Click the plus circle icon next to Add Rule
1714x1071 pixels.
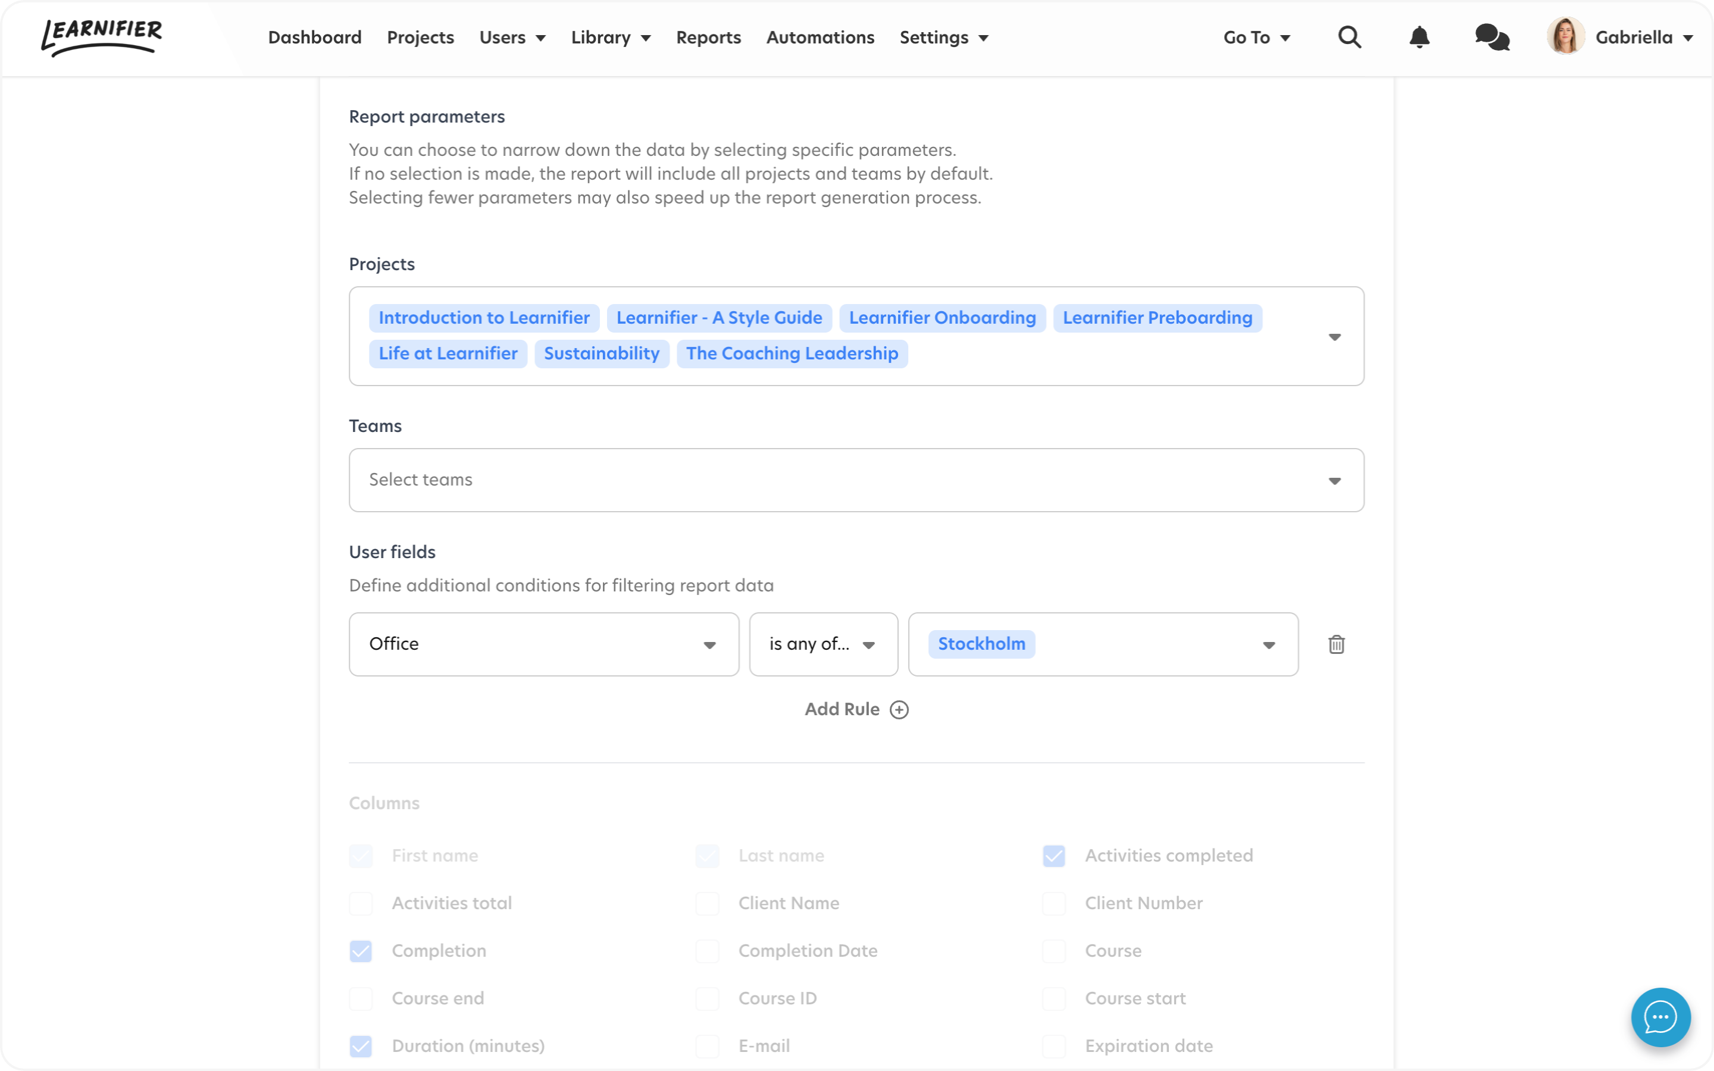(899, 709)
